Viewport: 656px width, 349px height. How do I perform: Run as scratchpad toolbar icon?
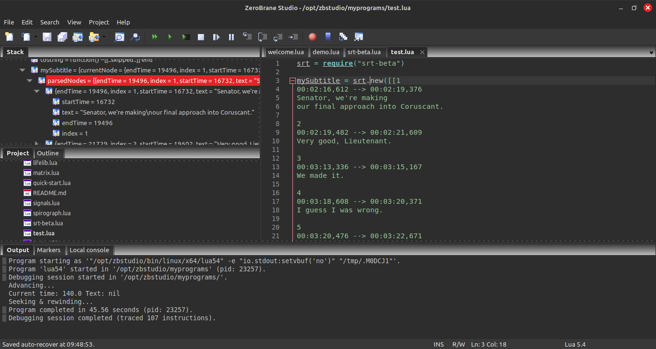point(186,37)
